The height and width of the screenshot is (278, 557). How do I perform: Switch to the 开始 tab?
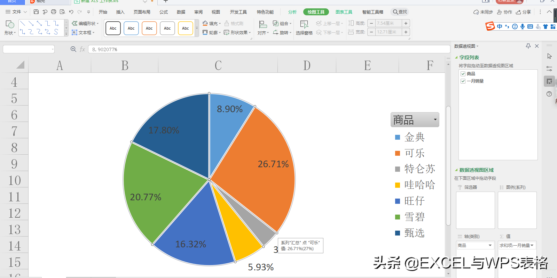(103, 12)
